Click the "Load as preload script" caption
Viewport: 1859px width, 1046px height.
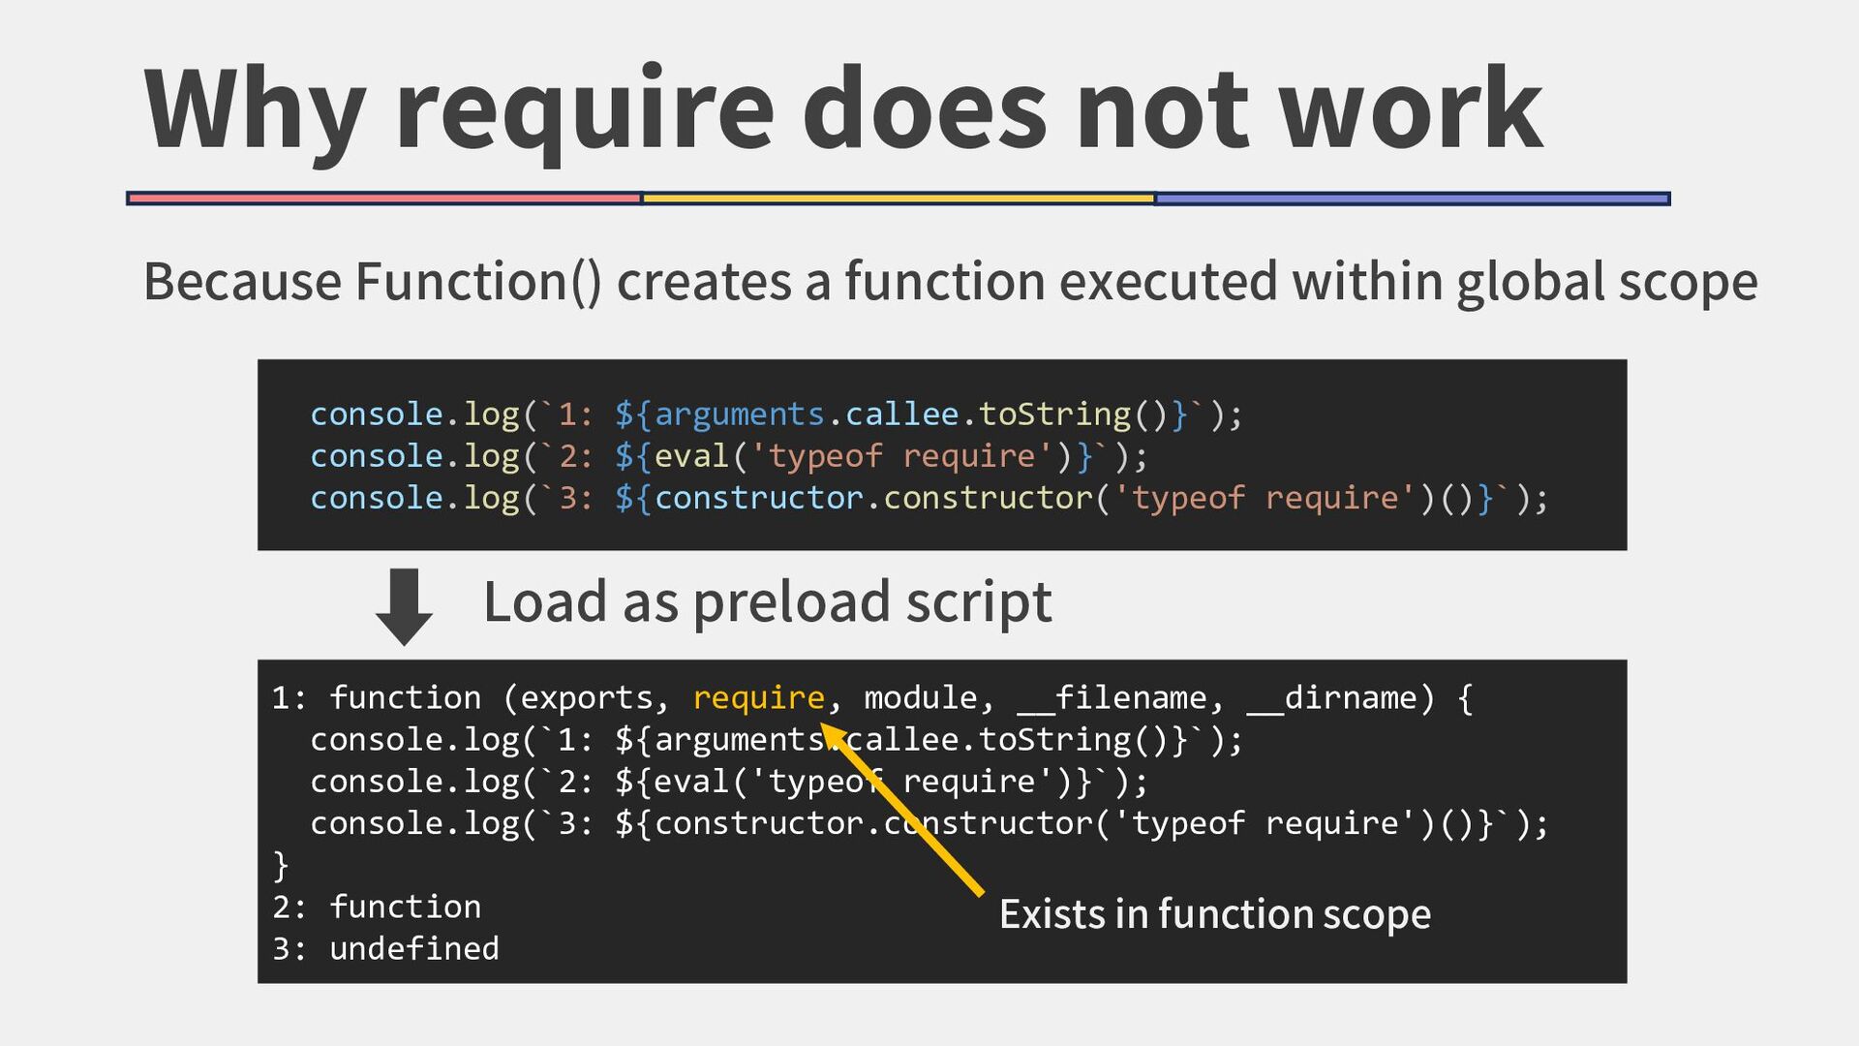[x=767, y=602]
